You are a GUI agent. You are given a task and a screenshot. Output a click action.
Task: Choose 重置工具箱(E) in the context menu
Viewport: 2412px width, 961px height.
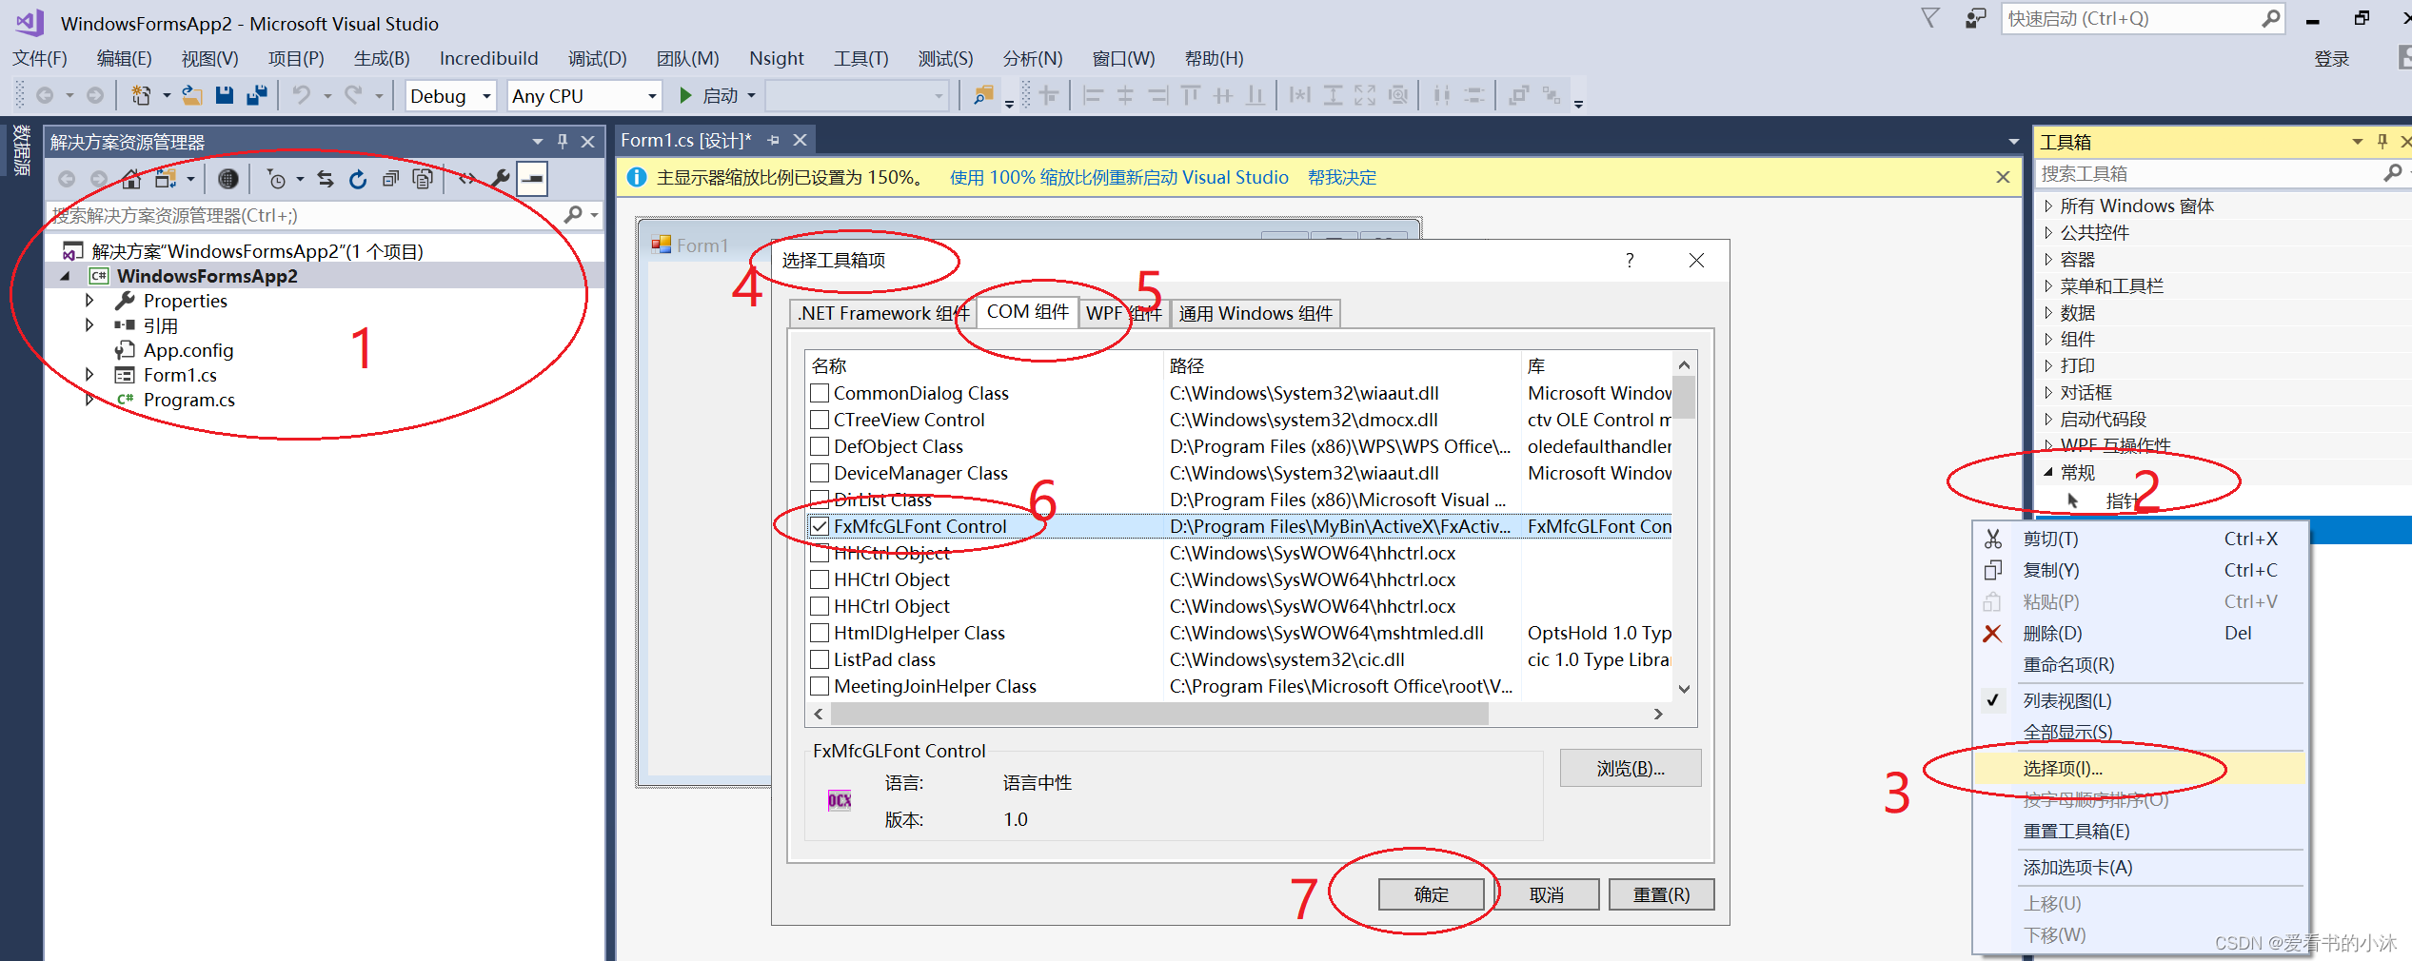2140,831
